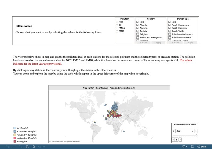Click the next year right chevron
The image size is (212, 149).
(196, 131)
